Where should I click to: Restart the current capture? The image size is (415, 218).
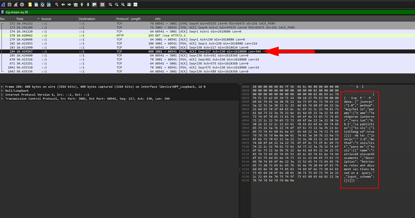click(16, 4)
